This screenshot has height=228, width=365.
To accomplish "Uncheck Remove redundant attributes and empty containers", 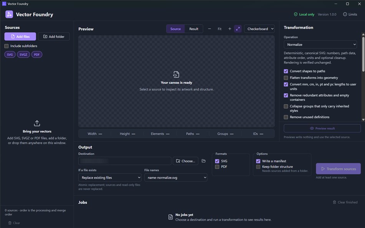I will [286, 96].
